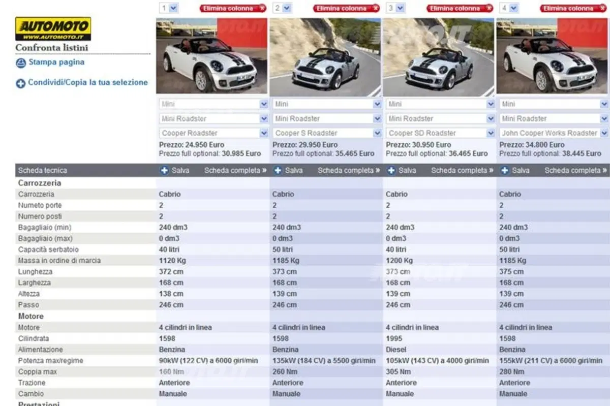Remove column 3 with Elimina colonna
This screenshot has height=406, width=610.
pyautogui.click(x=460, y=8)
